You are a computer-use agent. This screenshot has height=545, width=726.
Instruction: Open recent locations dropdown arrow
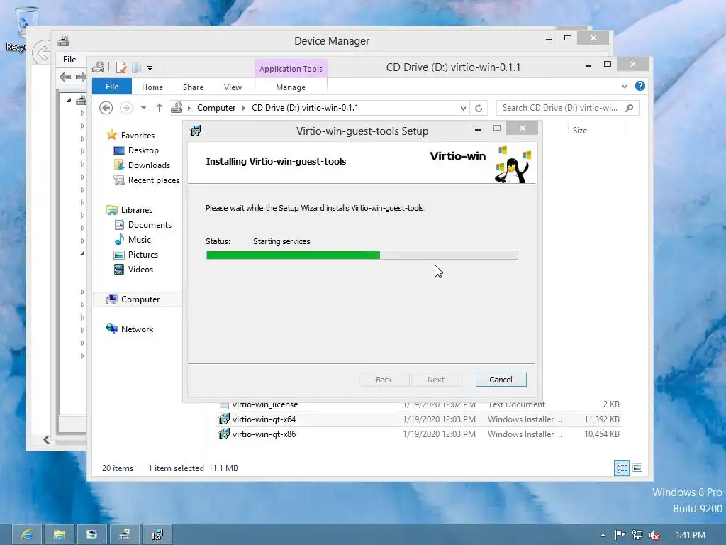(x=143, y=108)
